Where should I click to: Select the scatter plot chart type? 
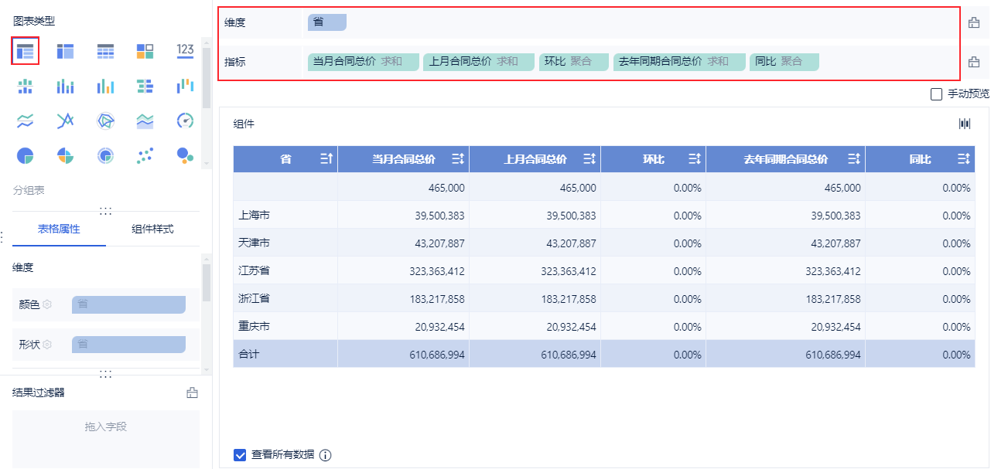tap(145, 155)
